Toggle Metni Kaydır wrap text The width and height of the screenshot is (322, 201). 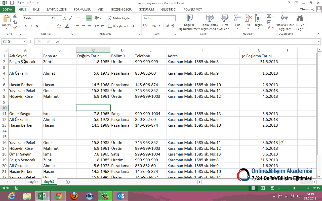pos(119,18)
